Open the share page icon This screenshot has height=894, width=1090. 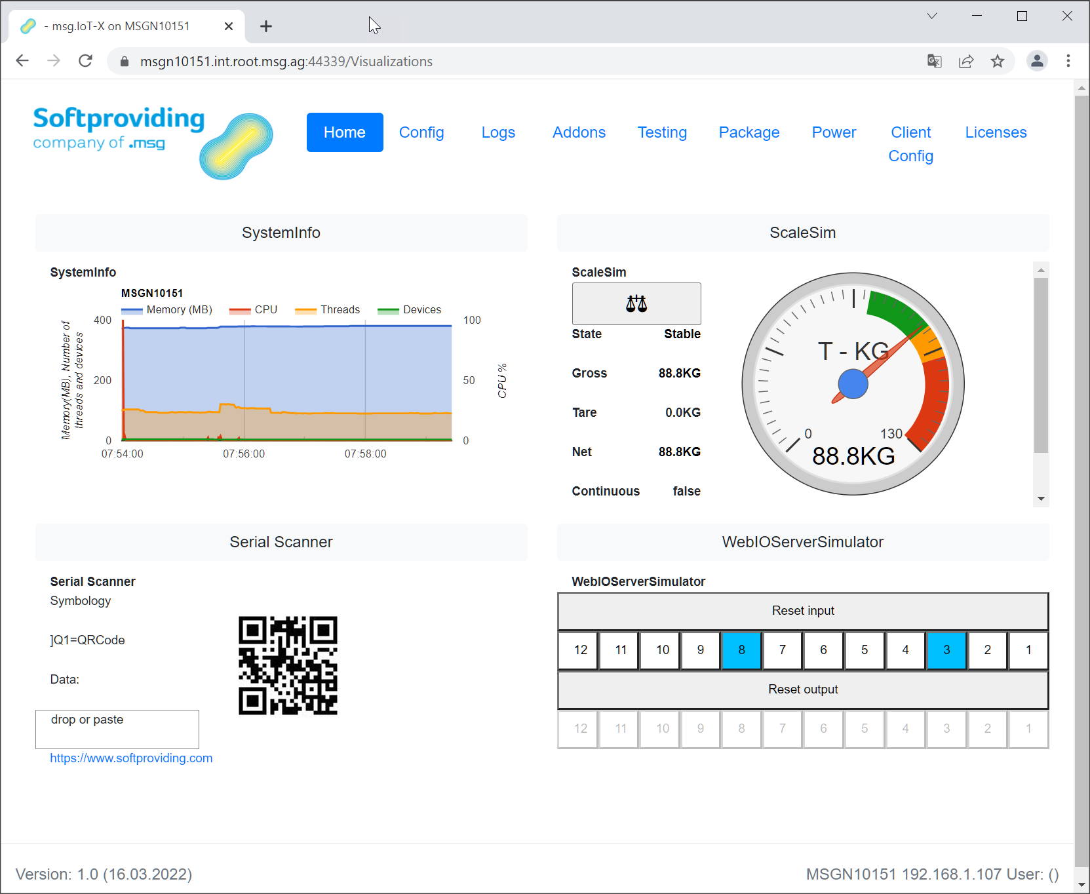click(965, 61)
